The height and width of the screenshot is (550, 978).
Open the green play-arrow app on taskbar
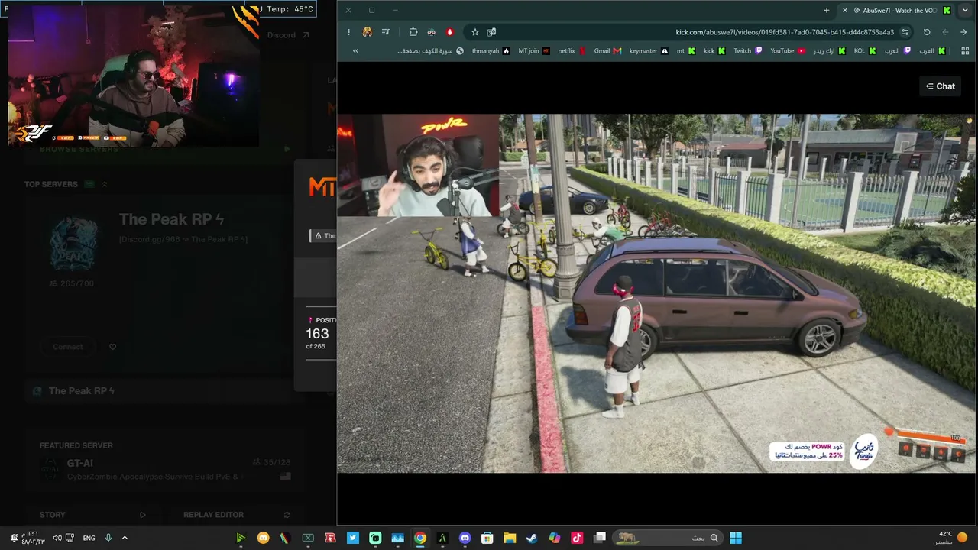tap(241, 538)
